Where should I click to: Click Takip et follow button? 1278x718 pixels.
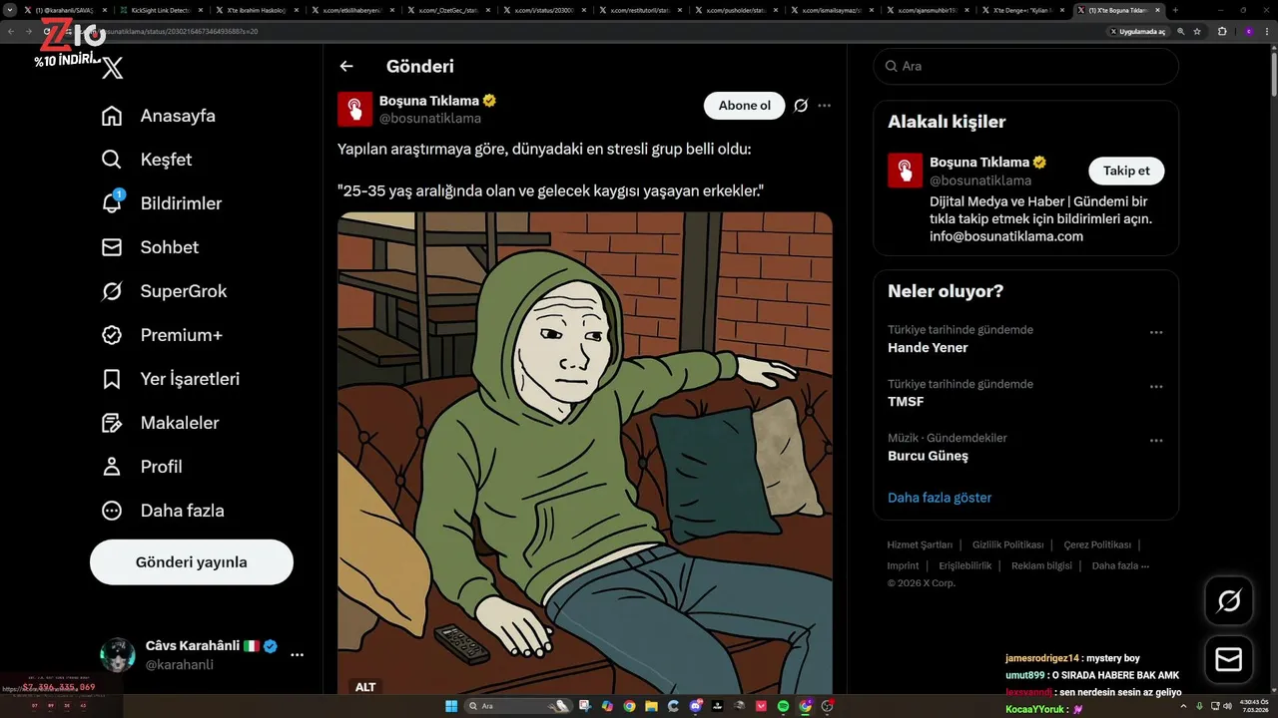click(1126, 171)
